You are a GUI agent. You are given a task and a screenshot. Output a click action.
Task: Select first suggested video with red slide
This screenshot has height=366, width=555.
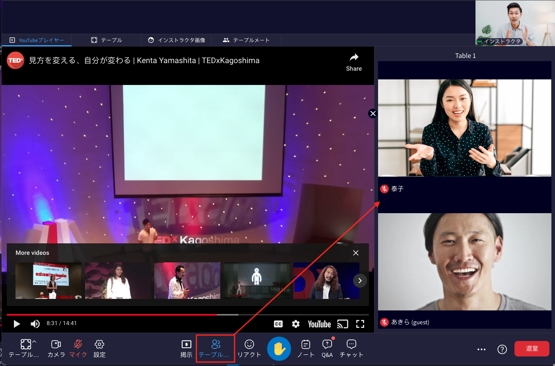click(49, 281)
